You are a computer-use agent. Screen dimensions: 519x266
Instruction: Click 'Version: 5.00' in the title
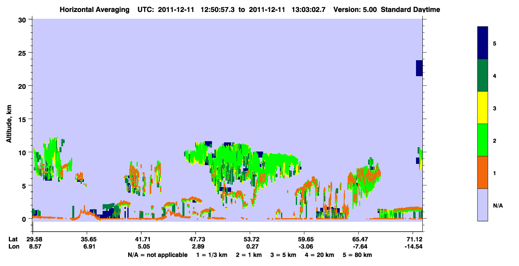click(x=355, y=10)
